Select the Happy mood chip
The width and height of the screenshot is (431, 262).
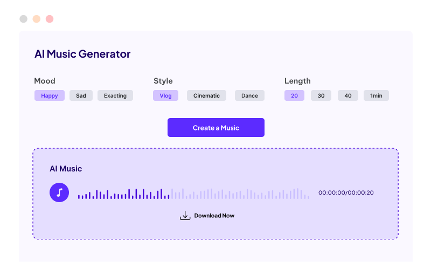click(50, 96)
